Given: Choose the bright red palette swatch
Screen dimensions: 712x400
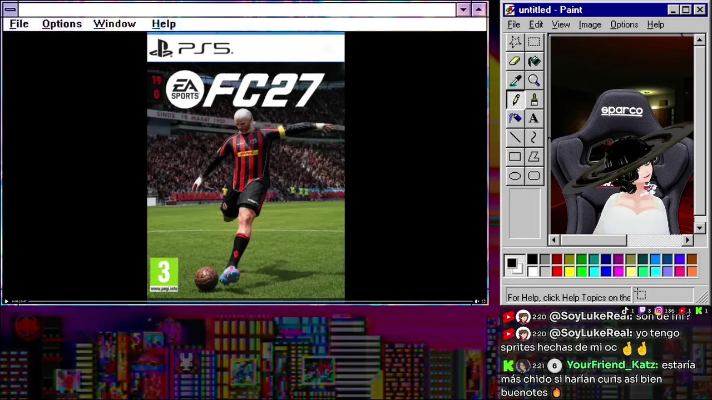Looking at the screenshot, I should [557, 272].
